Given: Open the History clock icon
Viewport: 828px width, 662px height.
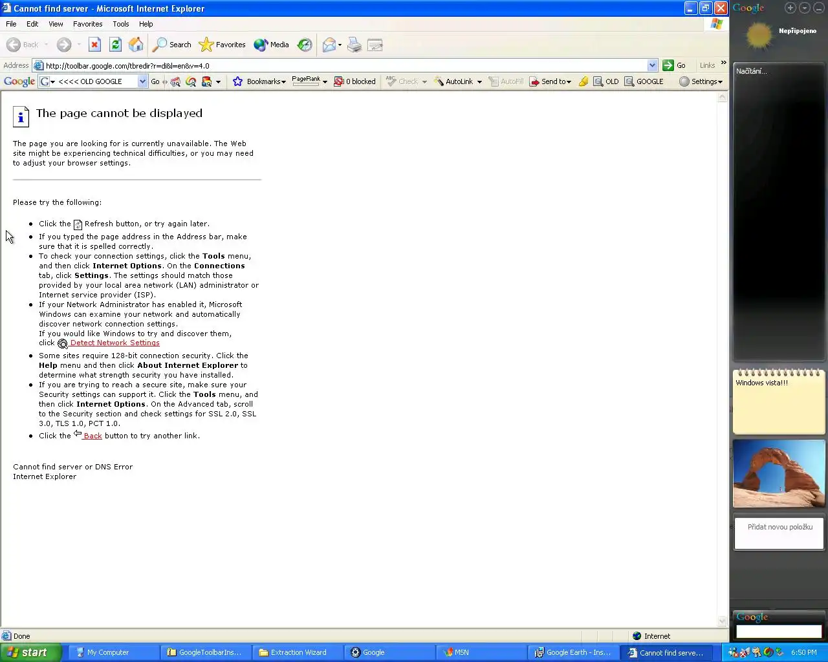Looking at the screenshot, I should point(305,45).
